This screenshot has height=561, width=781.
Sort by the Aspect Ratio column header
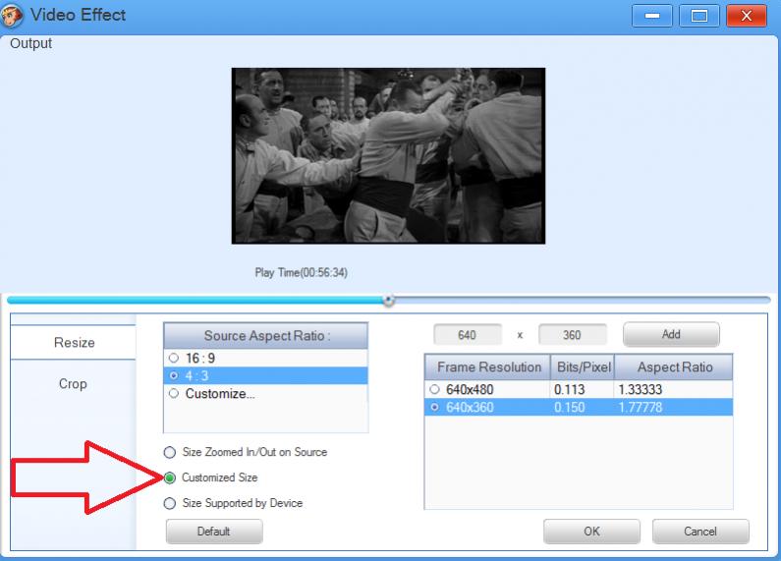pos(674,367)
